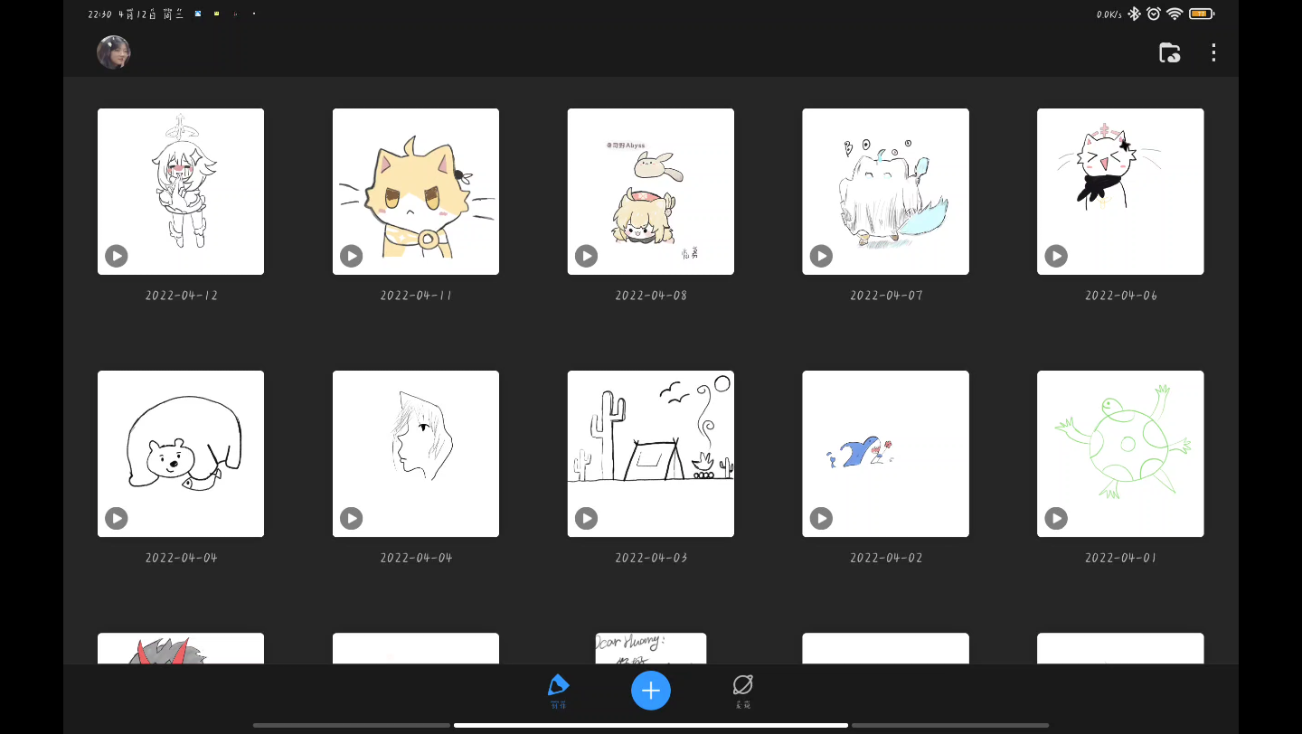The width and height of the screenshot is (1302, 734).
Task: Open the three-dot overflow menu
Action: tap(1213, 52)
